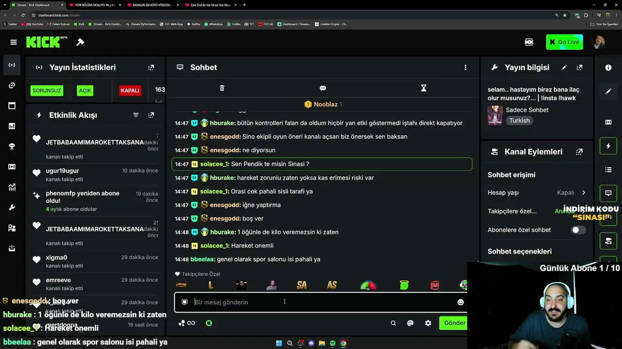Click the lightning bolt toggle in right sidebar
622x349 pixels.
click(608, 146)
